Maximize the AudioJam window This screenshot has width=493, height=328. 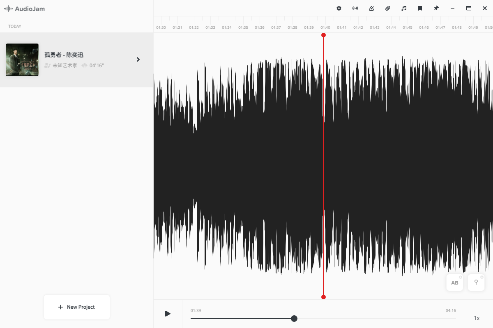point(469,8)
